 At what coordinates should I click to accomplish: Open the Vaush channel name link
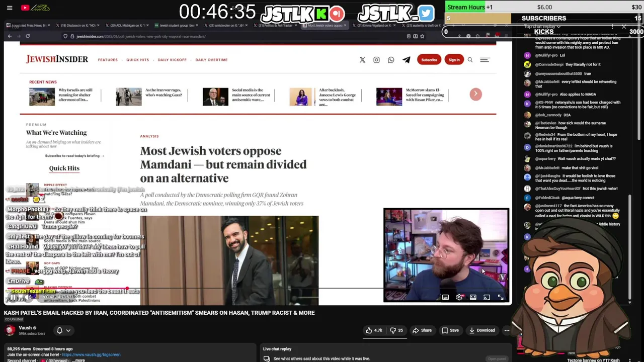25,328
